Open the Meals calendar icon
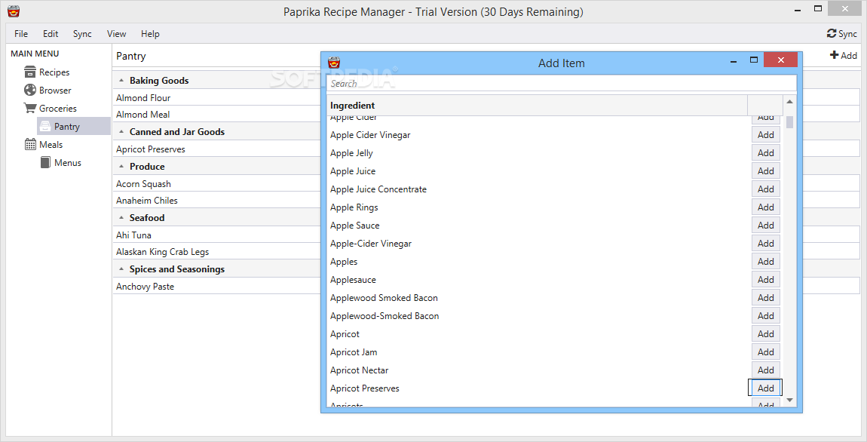Viewport: 867px width, 442px height. [30, 144]
